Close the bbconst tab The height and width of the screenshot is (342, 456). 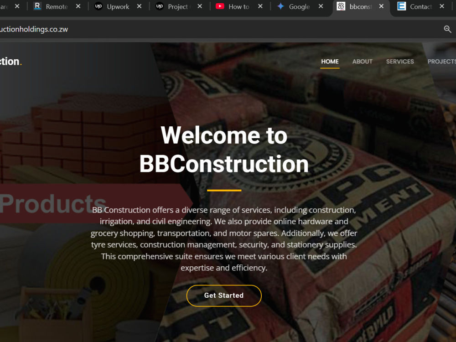tap(381, 6)
